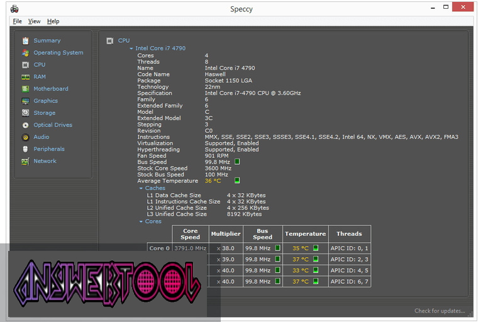This screenshot has height=322, width=483.
Task: Maximize the Speccy window
Action: coord(446,7)
